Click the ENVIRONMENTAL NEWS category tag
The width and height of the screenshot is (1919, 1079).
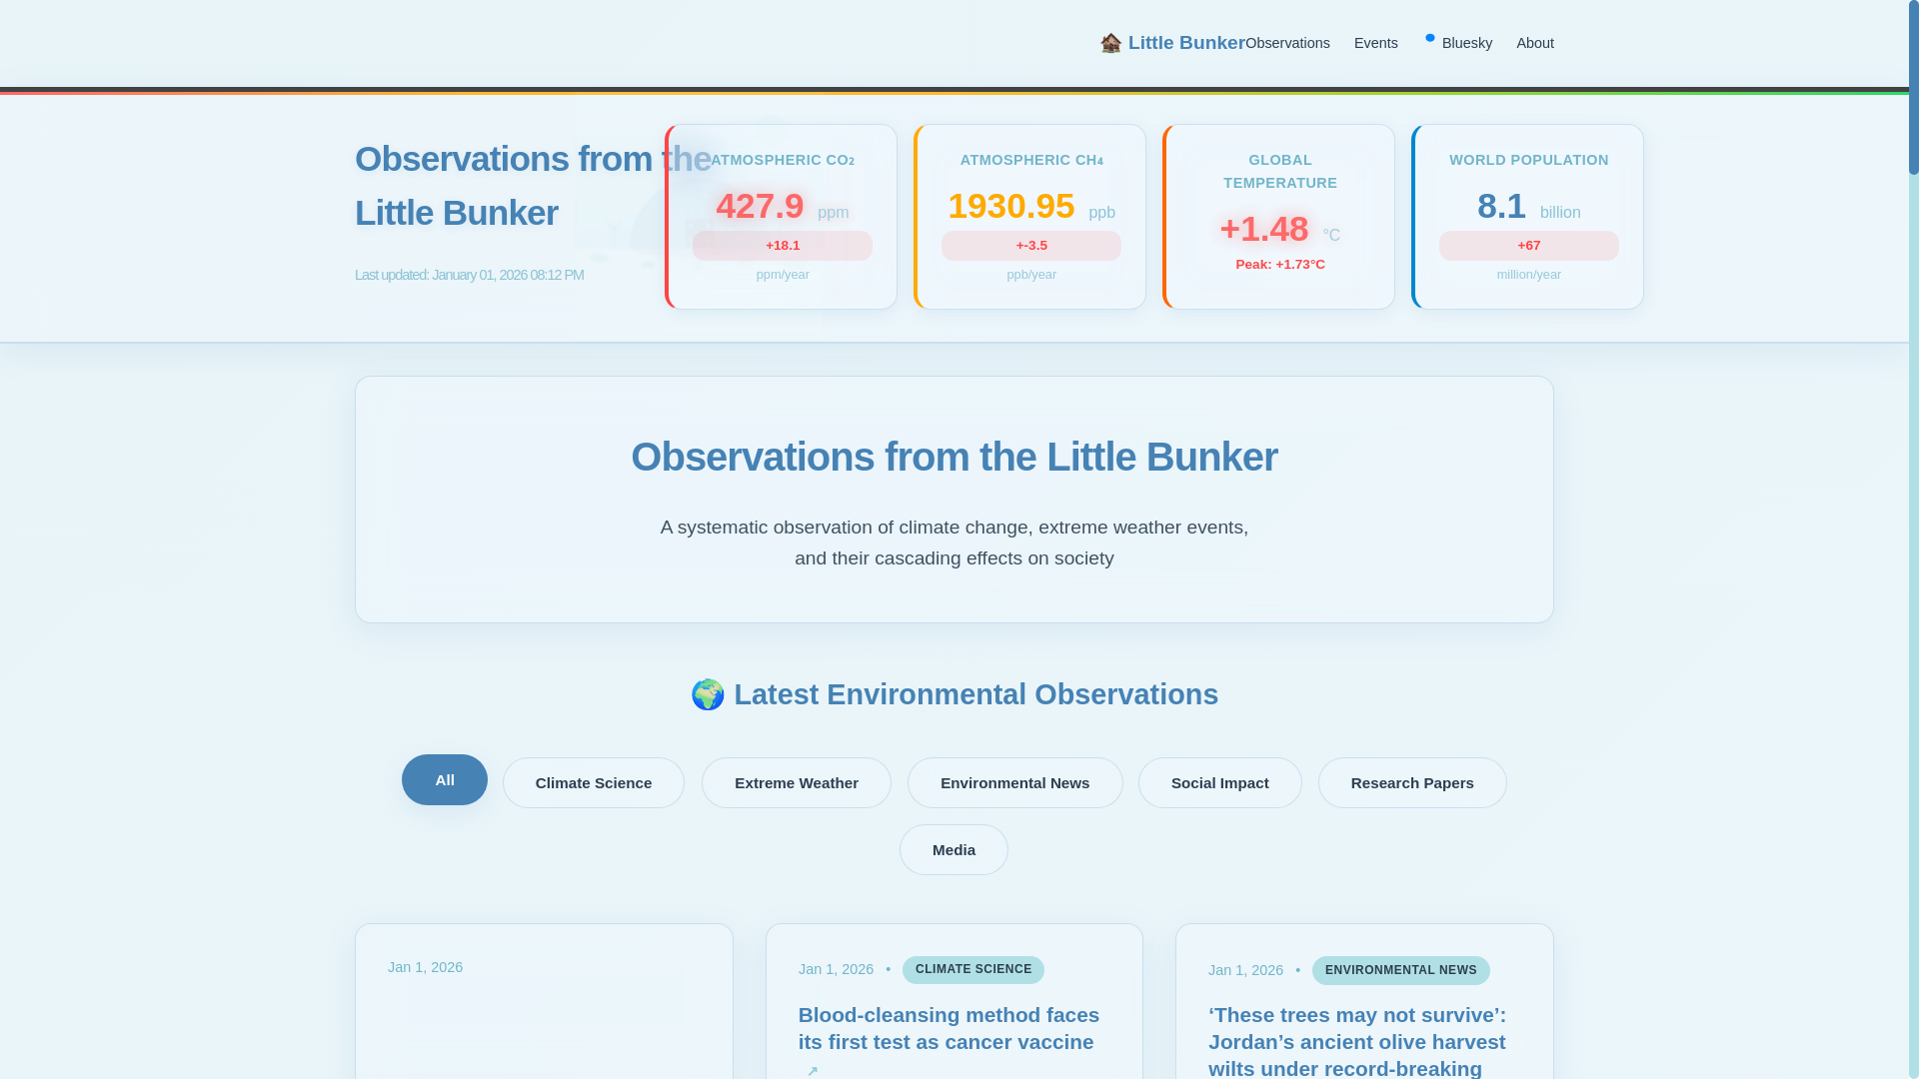click(x=1400, y=970)
